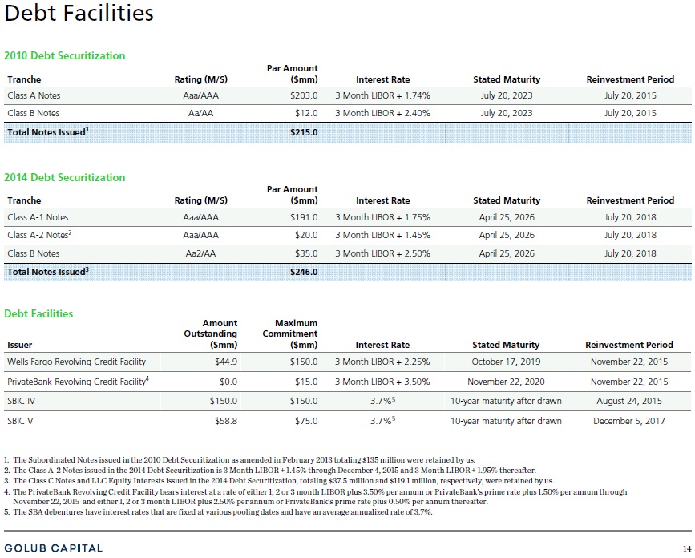Click the Aa2/AA rating cell
Viewport: 695px width, 558px height.
200,253
